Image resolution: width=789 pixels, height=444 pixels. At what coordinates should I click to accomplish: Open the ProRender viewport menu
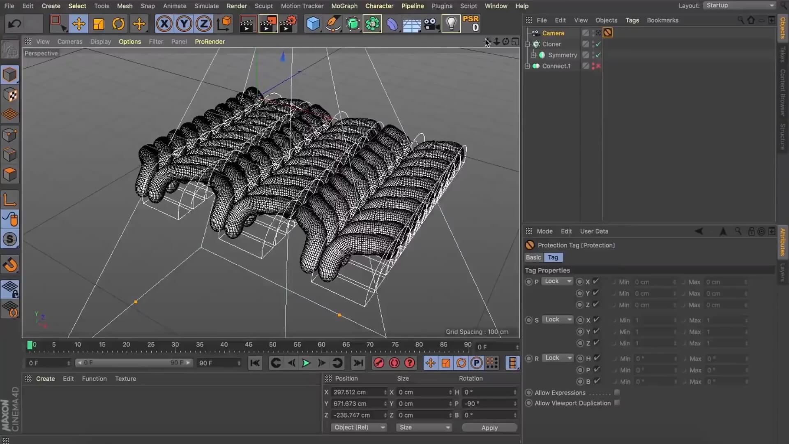210,42
